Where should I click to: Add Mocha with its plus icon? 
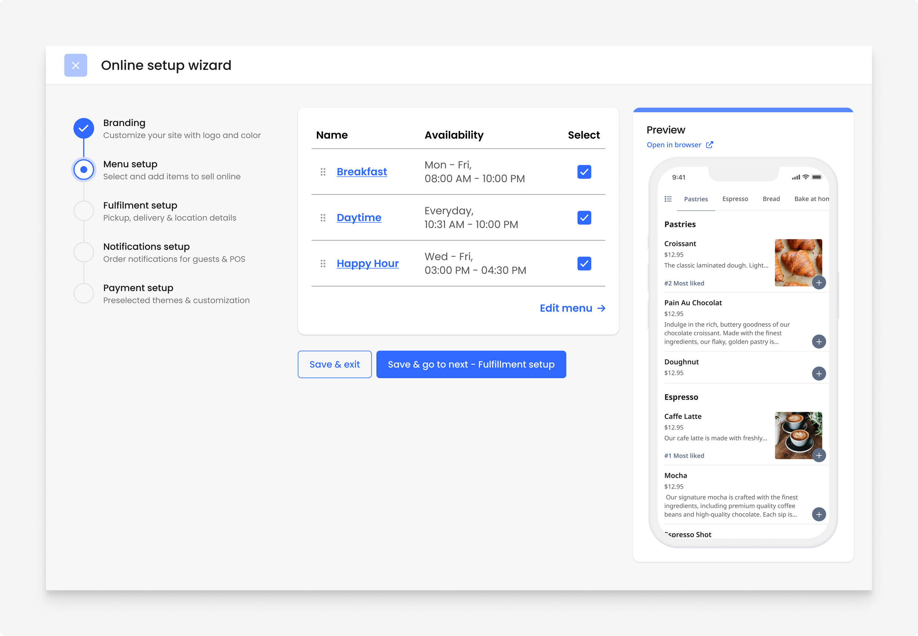819,514
